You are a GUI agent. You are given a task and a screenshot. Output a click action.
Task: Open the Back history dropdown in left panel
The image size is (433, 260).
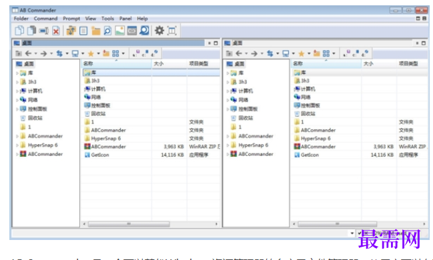[35, 53]
